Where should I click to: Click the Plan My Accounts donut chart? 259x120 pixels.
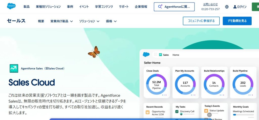tap(185, 84)
